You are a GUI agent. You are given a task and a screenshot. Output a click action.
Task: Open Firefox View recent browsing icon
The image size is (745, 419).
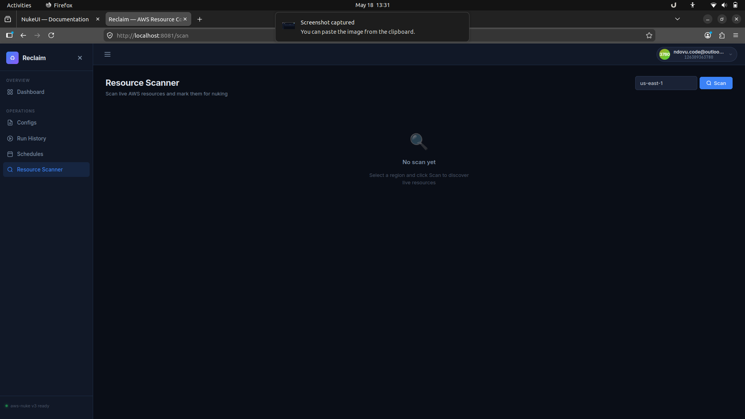8,19
